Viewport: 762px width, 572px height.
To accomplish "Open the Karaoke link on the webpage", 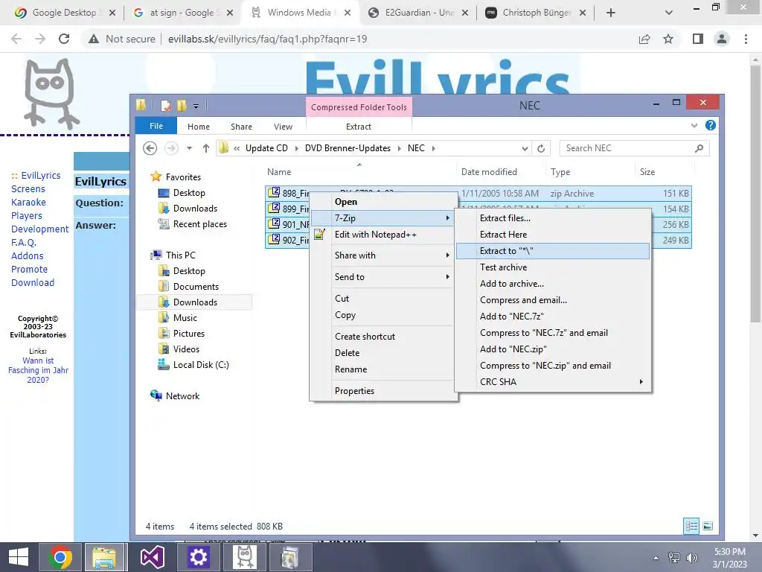I will (x=29, y=203).
